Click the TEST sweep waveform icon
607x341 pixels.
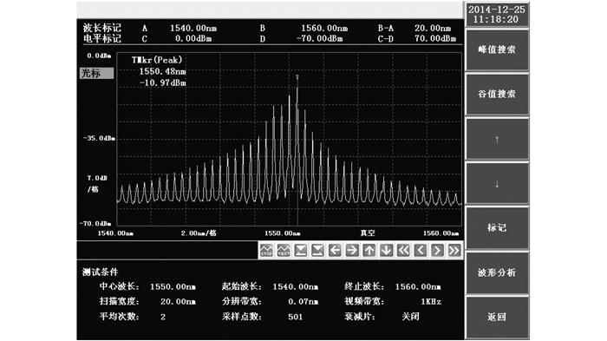point(284,250)
